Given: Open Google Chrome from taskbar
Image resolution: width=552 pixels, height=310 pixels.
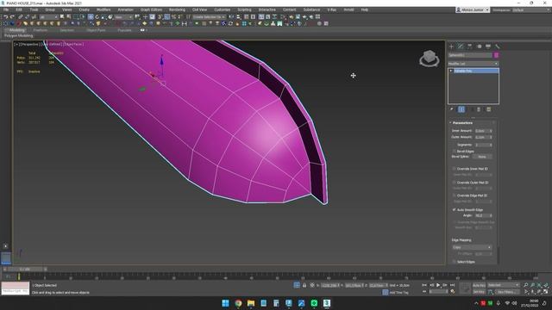Looking at the screenshot, I should pyautogui.click(x=238, y=303).
